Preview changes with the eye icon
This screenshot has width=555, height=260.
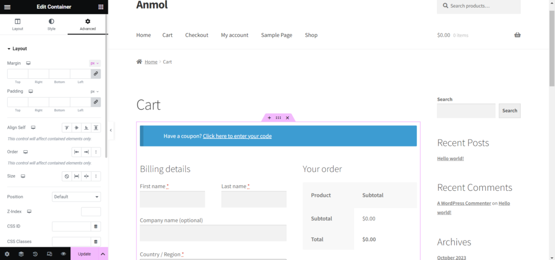point(63,254)
